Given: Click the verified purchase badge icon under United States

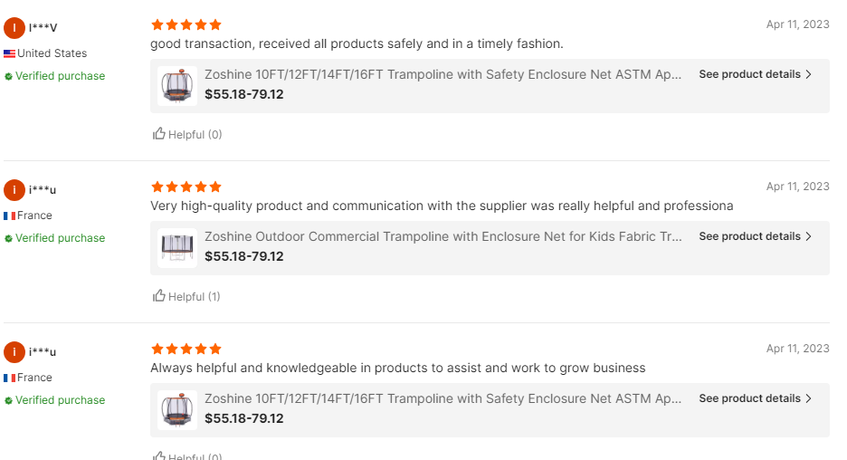Looking at the screenshot, I should 9,77.
